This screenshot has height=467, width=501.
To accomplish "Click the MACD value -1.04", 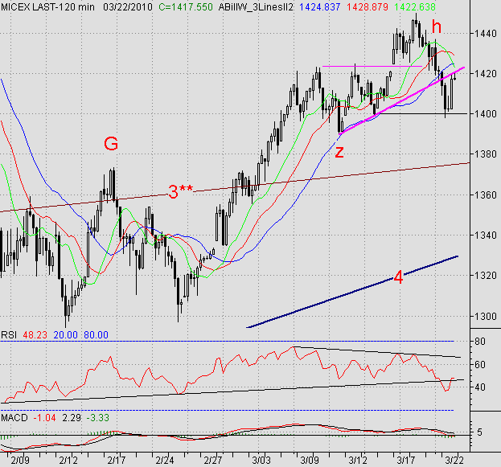I will 44,417.
